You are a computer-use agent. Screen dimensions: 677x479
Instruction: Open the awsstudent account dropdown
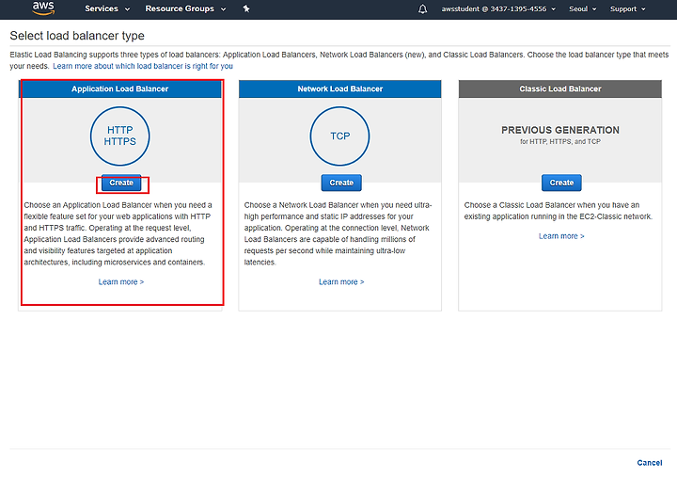pos(498,9)
